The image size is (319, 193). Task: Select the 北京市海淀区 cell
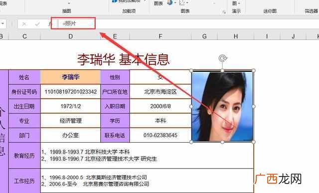[160, 92]
